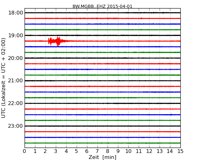The width and height of the screenshot is (205, 164).
Task: Click the x-axis tick label 6
Action: [x=87, y=151]
